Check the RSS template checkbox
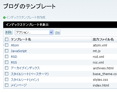 point(6,62)
